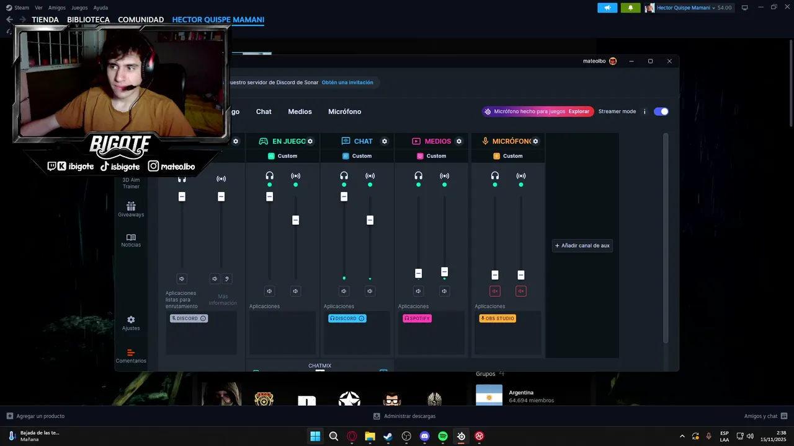
Task: Go to COMUNIDAD in Steam
Action: pos(141,20)
